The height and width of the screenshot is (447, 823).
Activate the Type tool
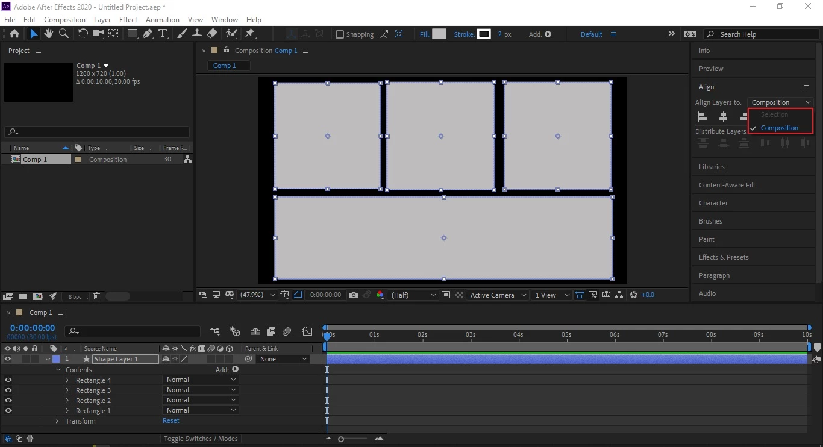[163, 34]
